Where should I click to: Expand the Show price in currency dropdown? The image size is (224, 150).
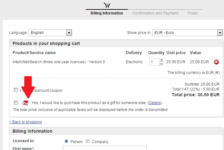coord(220,33)
